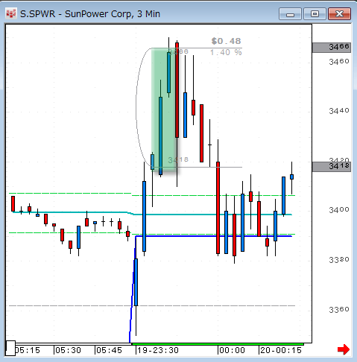Screen dimensions: 357x362
Task: Click the tall red candle at chart peak
Action: pos(177,90)
